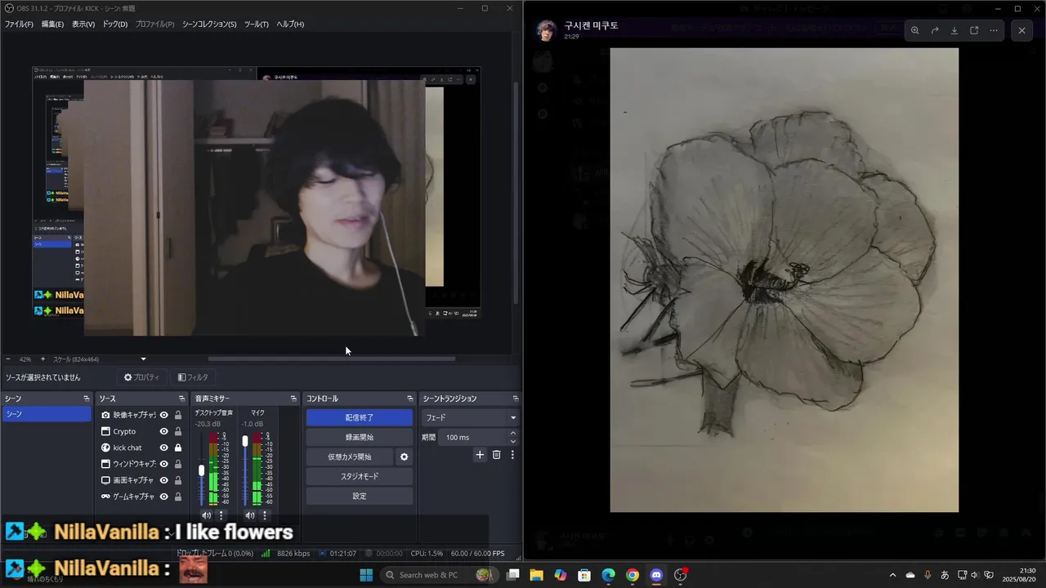The image size is (1046, 588).
Task: Open the Windows Start menu
Action: pos(366,575)
